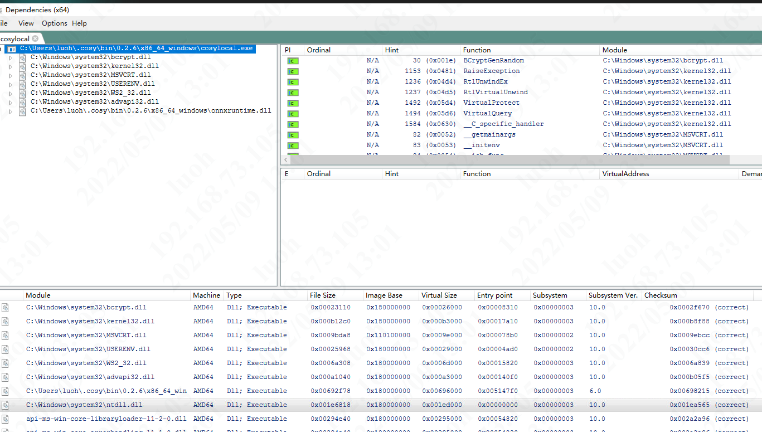The image size is (762, 432).
Task: Click the module icon of the bcrypt.dll row in the bottom modules list
Action: pos(5,308)
